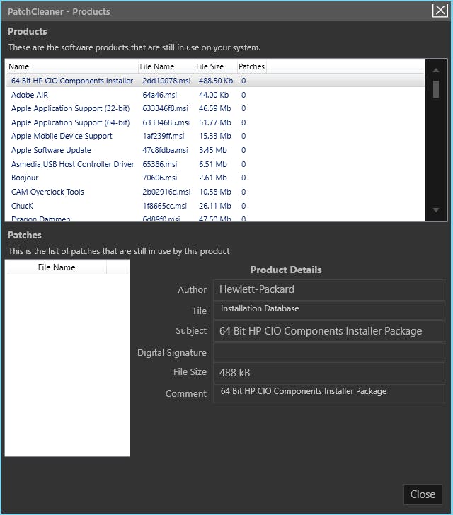Select Apple Software Update row
Image resolution: width=453 pixels, height=515 pixels.
click(x=215, y=150)
